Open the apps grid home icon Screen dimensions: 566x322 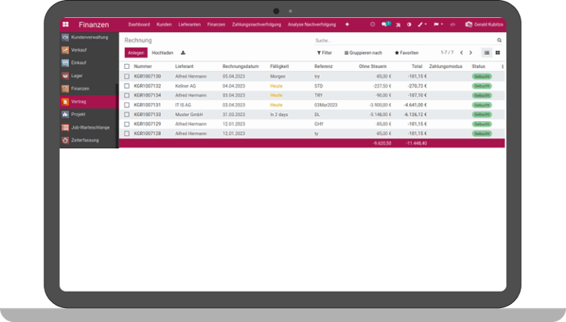tap(66, 25)
